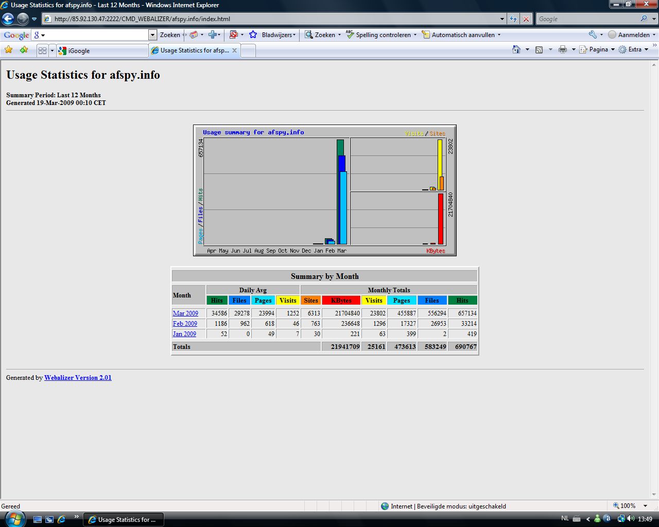
Task: Click the page heading Usage Statistics for afspy.info
Action: [x=83, y=75]
